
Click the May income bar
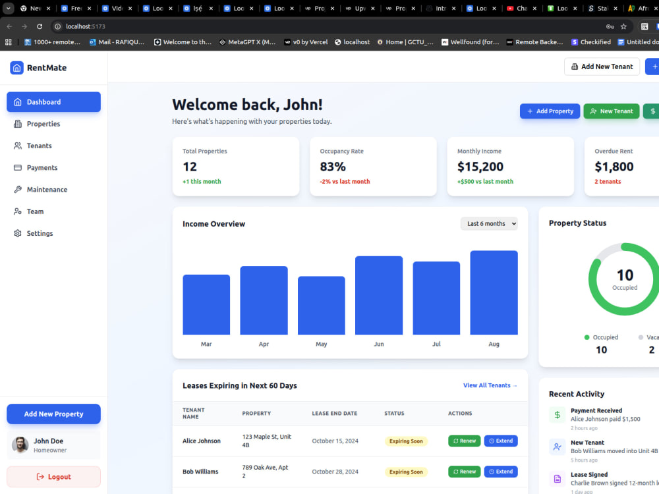322,306
